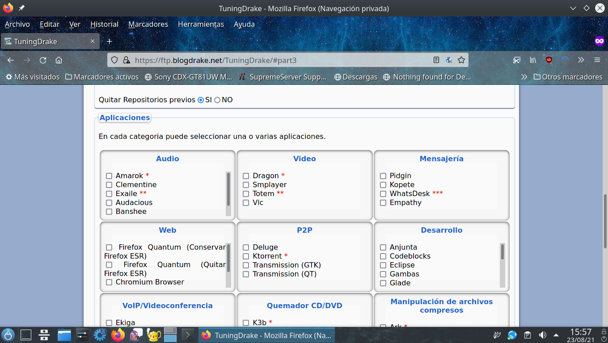Open the uBlock Origin extension icon
Screen dimensions: 608x343
[x=549, y=60]
